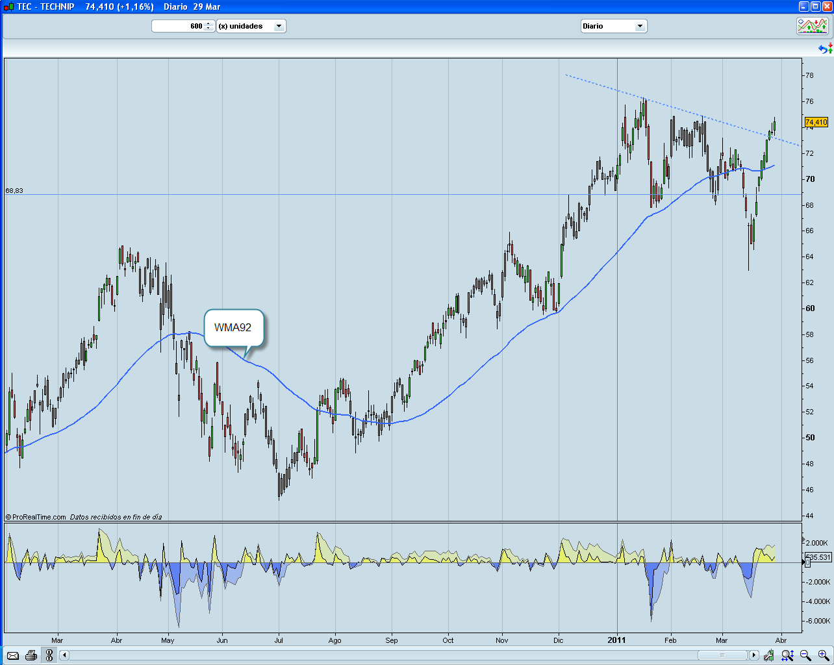Zoom out with the minus magnifier
This screenshot has height=665, width=834.
click(x=805, y=655)
